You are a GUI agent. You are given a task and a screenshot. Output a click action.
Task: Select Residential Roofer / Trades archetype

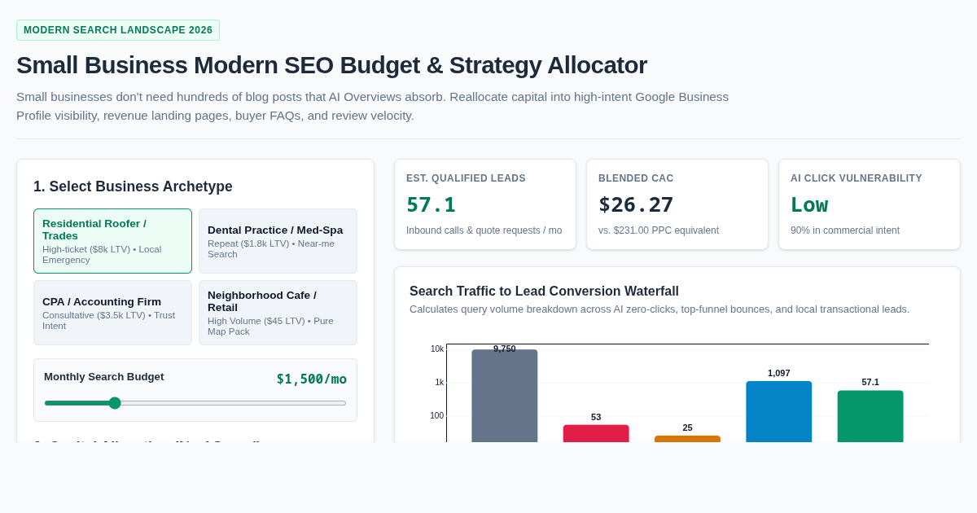click(x=112, y=241)
